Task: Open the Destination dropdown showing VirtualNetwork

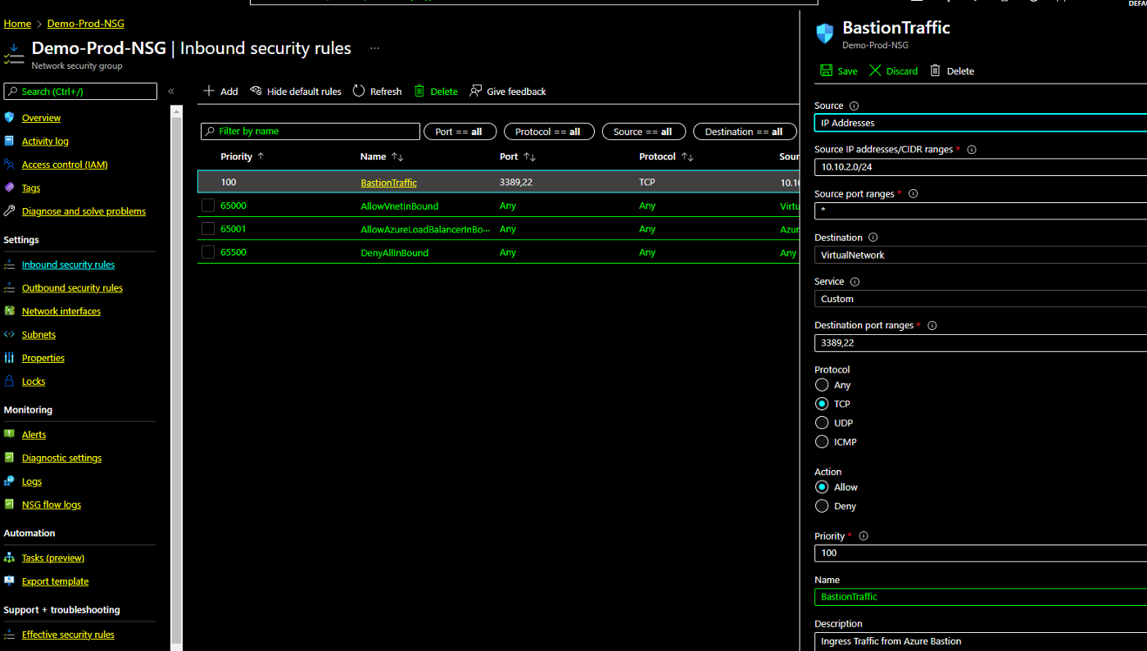Action: (981, 255)
